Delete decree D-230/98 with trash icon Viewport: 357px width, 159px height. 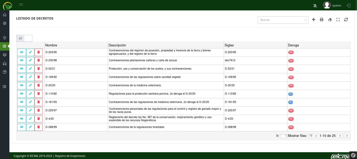coord(38,60)
